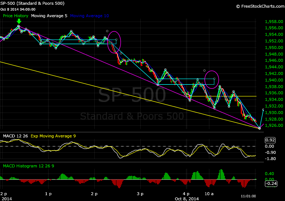Click the 1,940.00 price axis label
Screen dimensions: 285x201
tap(274, 80)
